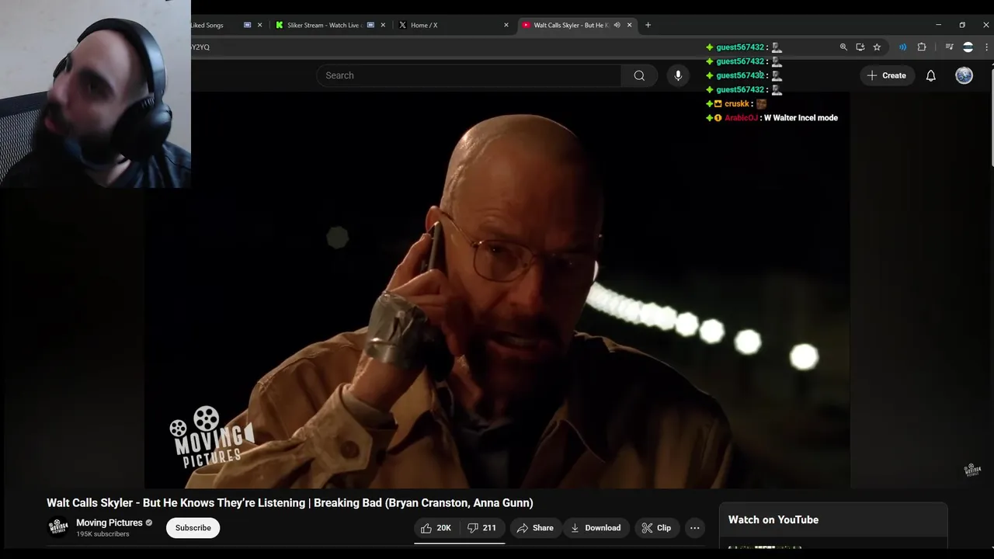Restore down the browser window
The image size is (994, 559).
(x=962, y=25)
